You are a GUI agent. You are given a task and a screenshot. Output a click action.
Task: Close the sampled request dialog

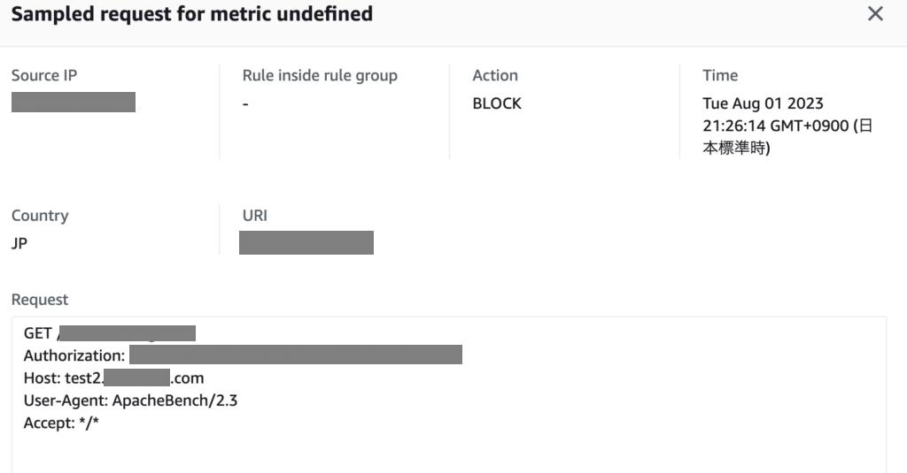click(875, 14)
